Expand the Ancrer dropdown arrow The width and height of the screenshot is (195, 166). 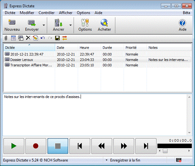pyautogui.click(x=70, y=25)
